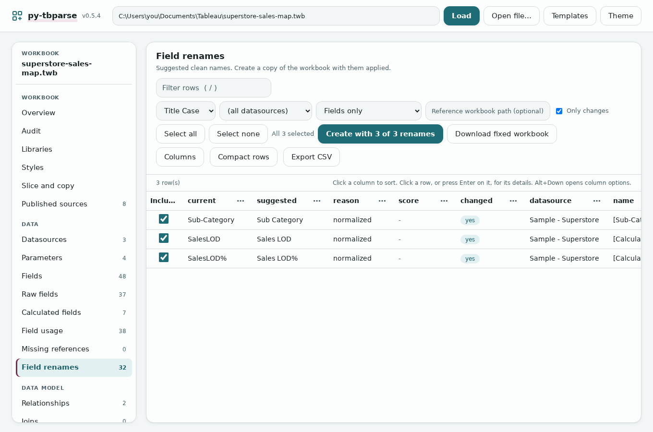
Task: Select Missing references in sidebar
Action: coord(74,349)
